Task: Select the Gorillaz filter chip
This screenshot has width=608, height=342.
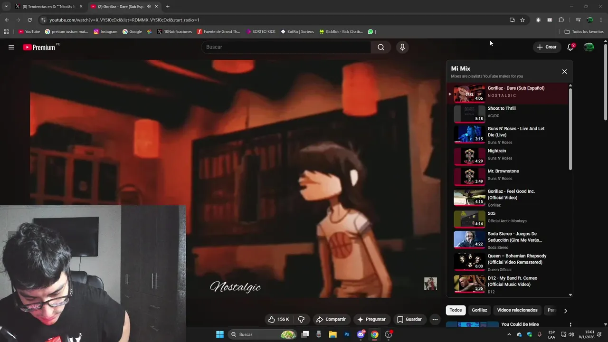Action: [479, 310]
